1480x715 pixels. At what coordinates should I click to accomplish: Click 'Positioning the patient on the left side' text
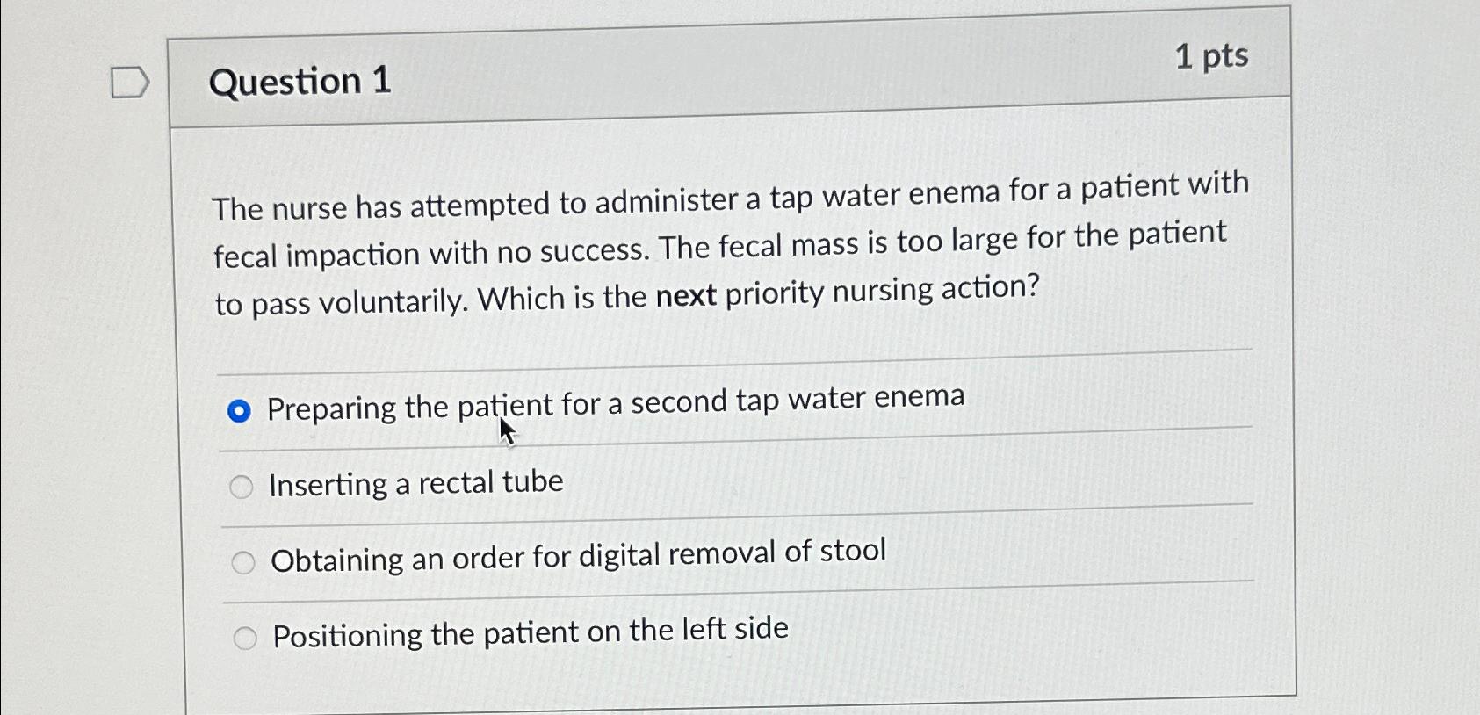[x=528, y=634]
